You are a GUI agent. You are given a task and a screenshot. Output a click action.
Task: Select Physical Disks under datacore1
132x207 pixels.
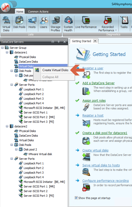point(27,57)
